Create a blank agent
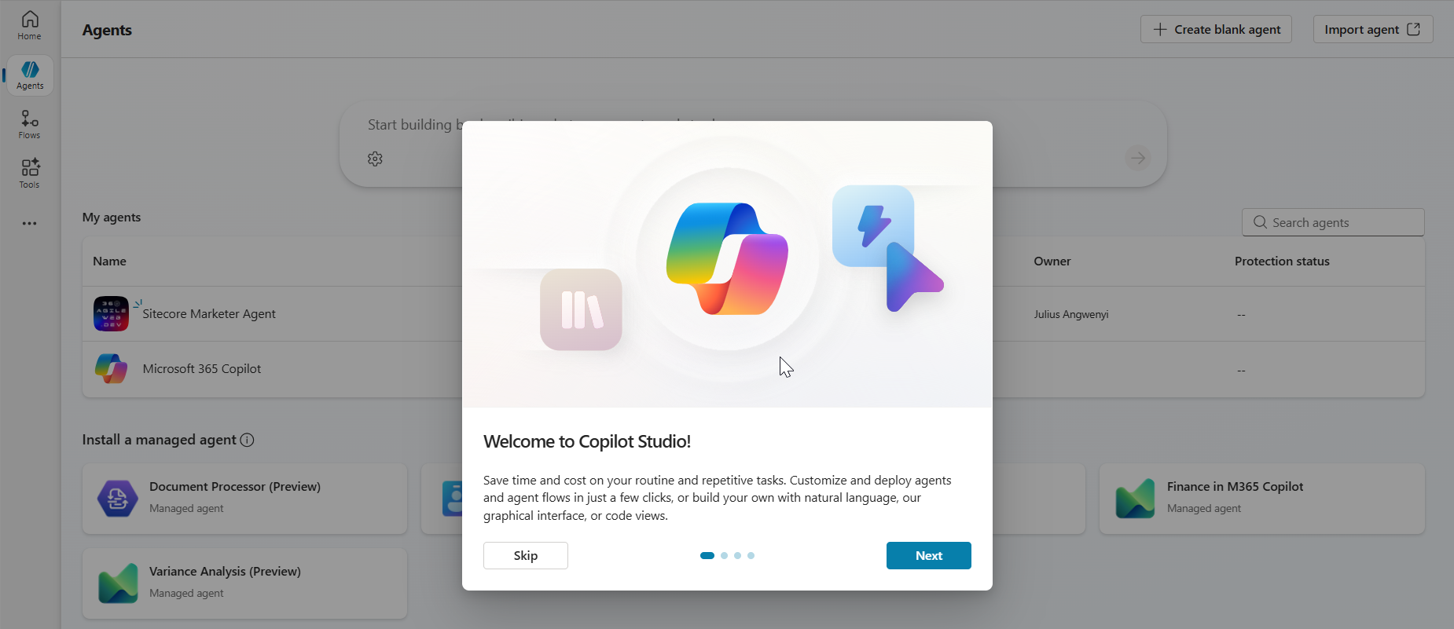Image resolution: width=1454 pixels, height=629 pixels. pyautogui.click(x=1216, y=29)
